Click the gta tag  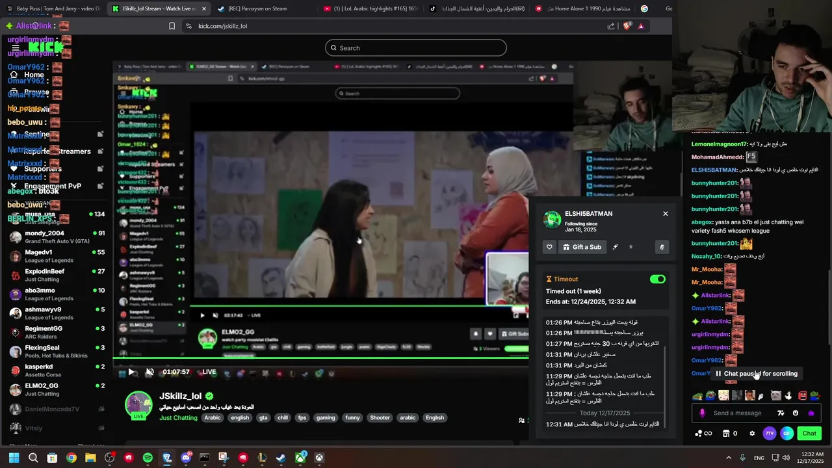(x=263, y=418)
